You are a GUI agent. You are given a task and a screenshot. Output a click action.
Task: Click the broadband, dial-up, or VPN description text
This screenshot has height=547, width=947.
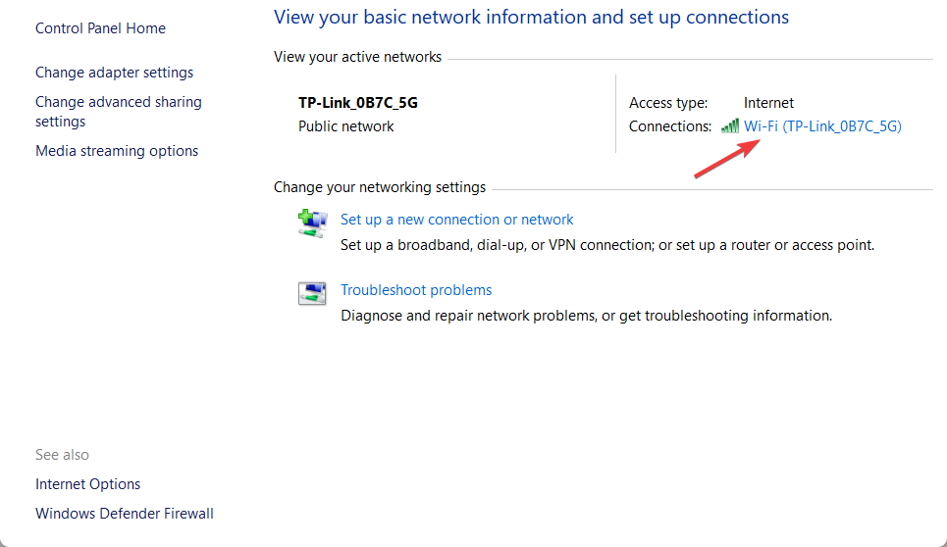click(x=606, y=245)
